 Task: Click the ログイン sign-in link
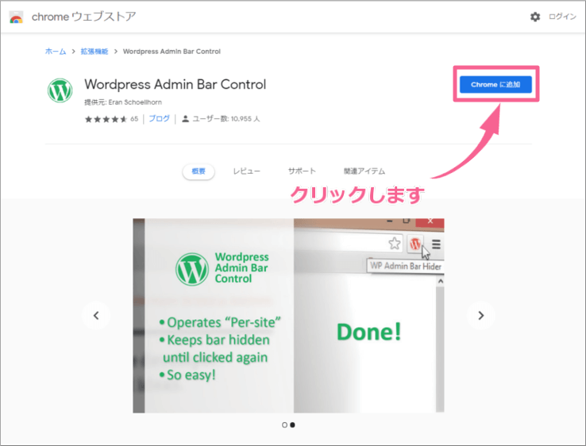[x=562, y=17]
